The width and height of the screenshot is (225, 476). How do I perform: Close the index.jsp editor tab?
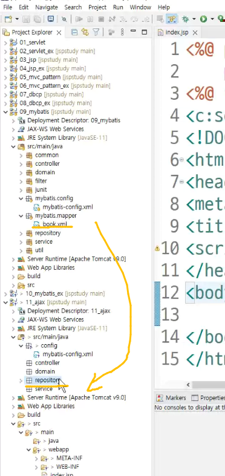(195, 33)
